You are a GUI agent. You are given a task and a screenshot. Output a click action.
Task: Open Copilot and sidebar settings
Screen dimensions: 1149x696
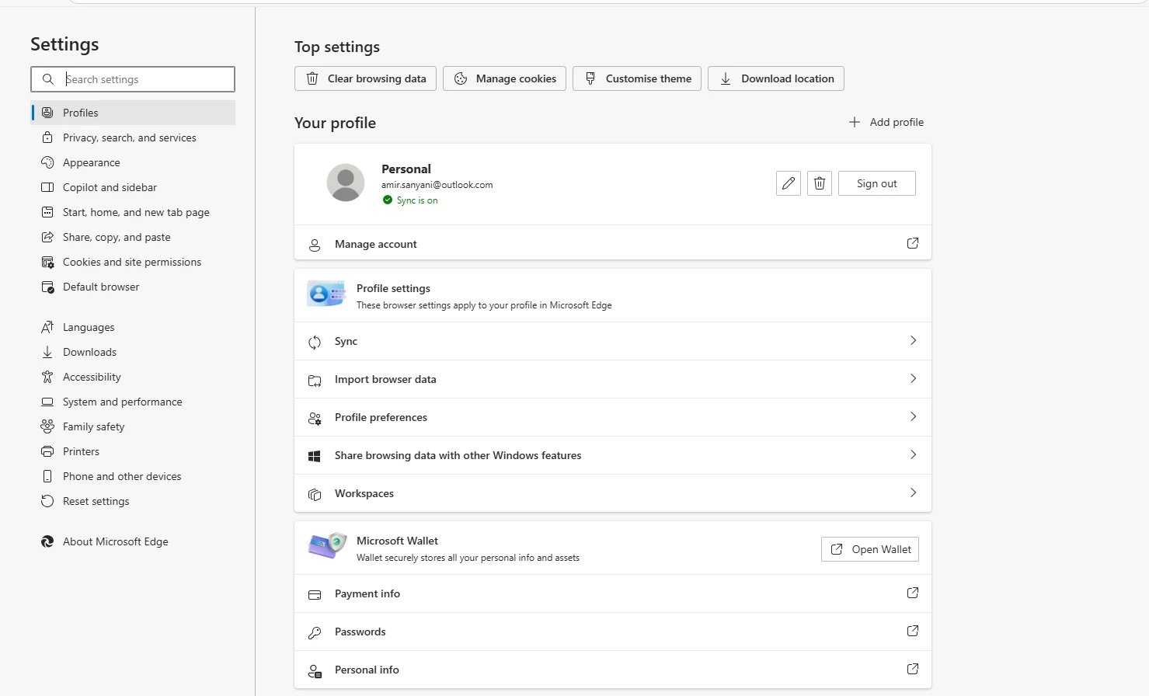133,187
